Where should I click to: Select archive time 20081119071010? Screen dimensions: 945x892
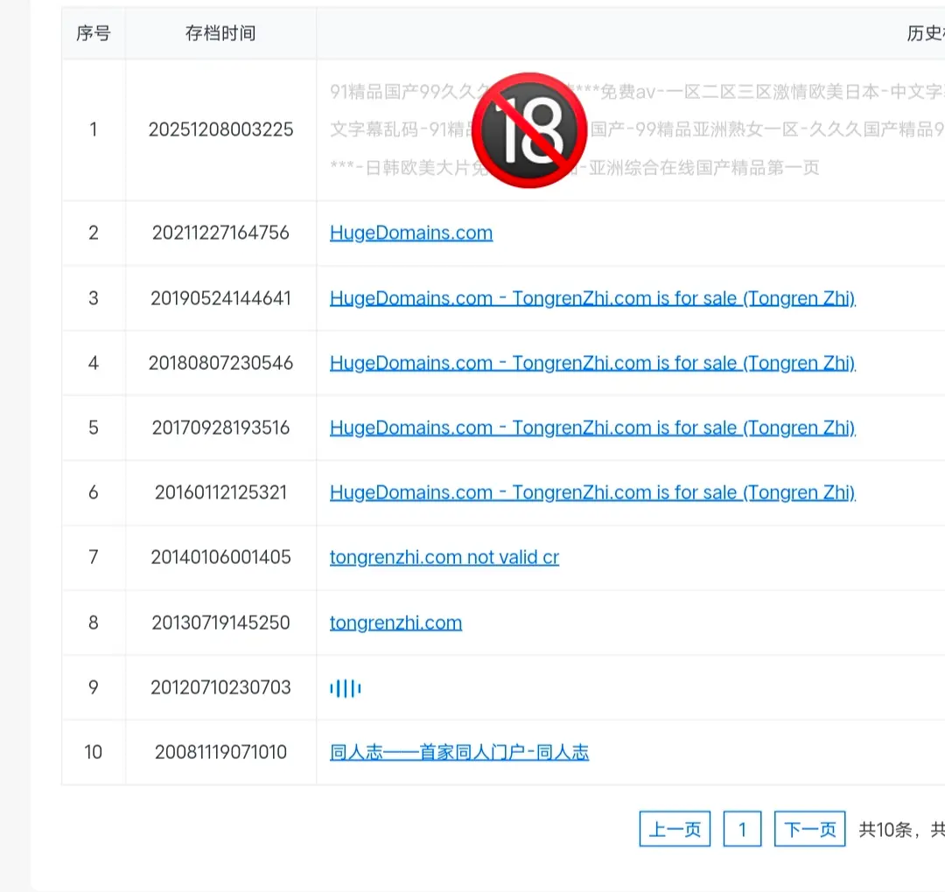point(220,752)
